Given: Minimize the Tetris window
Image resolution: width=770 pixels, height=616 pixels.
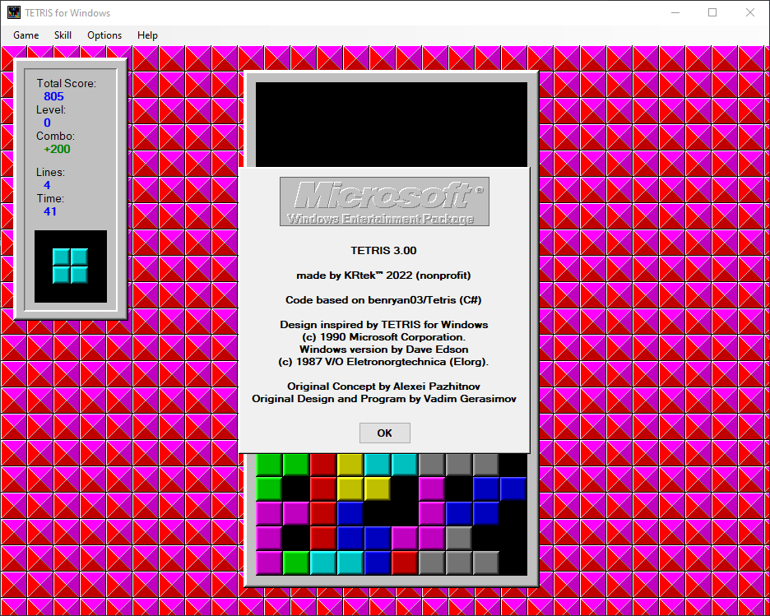Looking at the screenshot, I should (675, 13).
